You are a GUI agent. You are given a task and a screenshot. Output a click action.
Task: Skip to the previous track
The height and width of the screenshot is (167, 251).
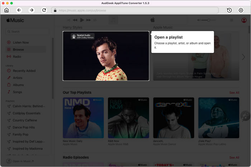pyautogui.click(x=75, y=20)
